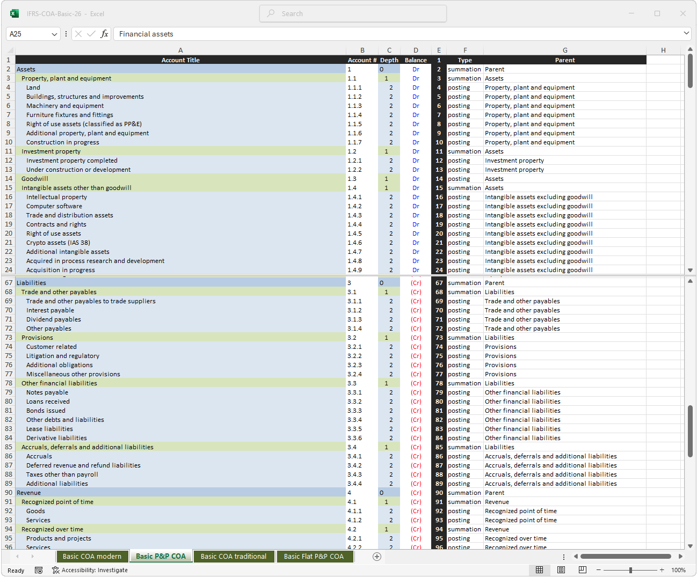Click the macro recording status bar icon
The width and height of the screenshot is (697, 577).
coord(39,570)
